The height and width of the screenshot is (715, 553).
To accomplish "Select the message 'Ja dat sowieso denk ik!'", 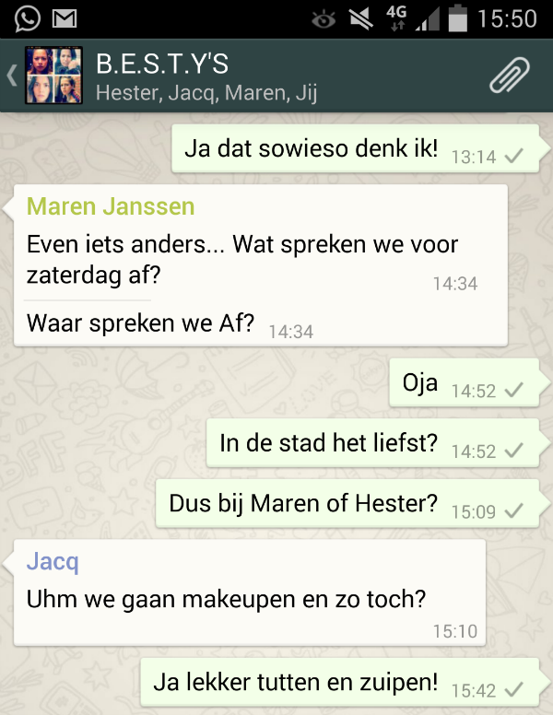I will 356,148.
